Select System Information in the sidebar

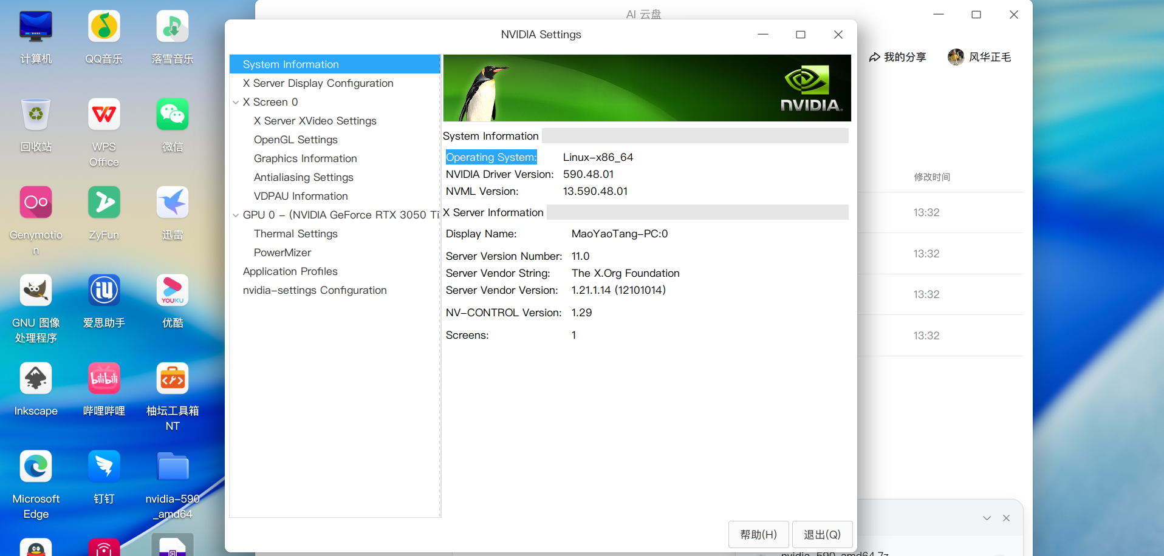pyautogui.click(x=335, y=64)
